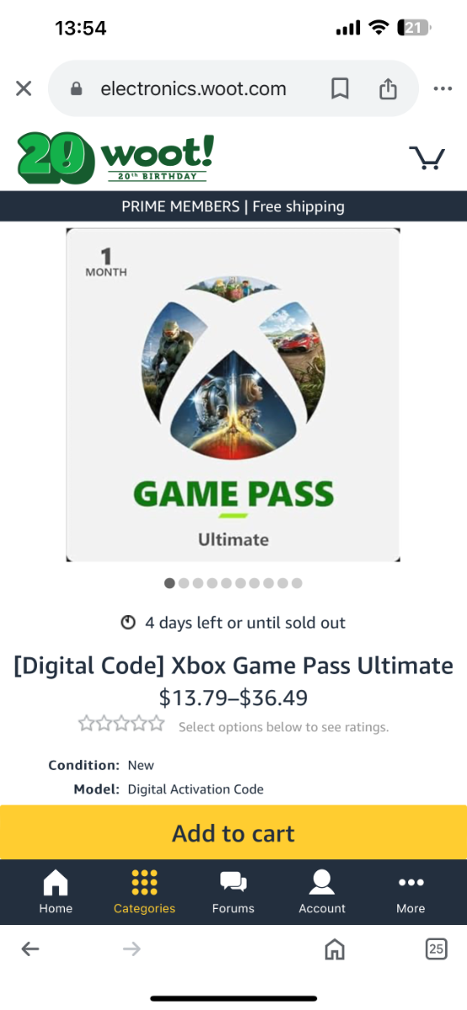Select the second image carousel dot

[x=183, y=582]
